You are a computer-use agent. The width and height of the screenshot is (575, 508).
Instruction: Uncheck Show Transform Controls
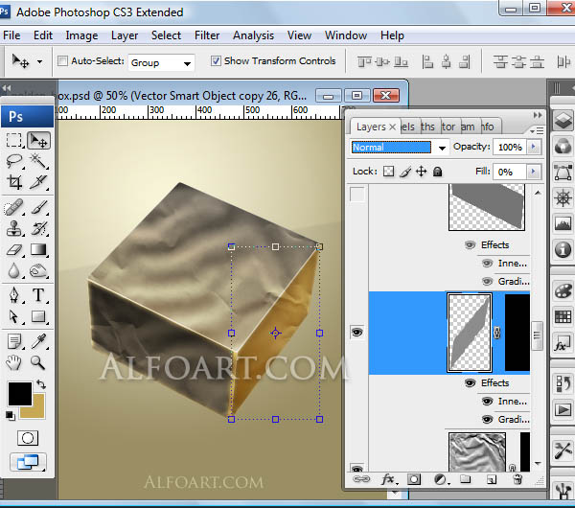(216, 61)
